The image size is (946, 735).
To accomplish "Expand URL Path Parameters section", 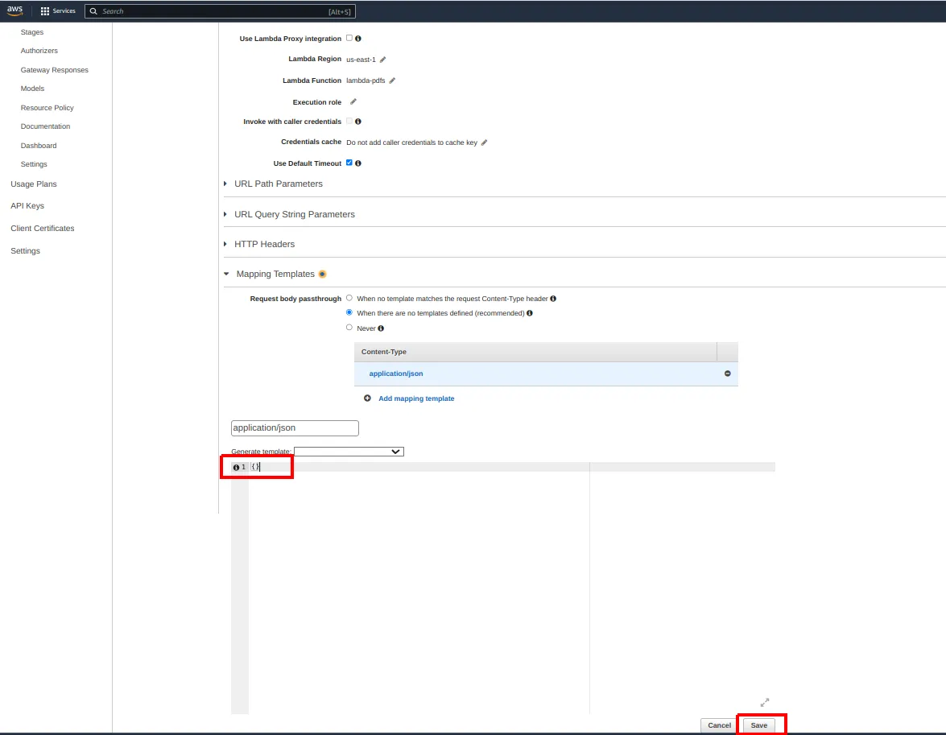I will pyautogui.click(x=278, y=184).
